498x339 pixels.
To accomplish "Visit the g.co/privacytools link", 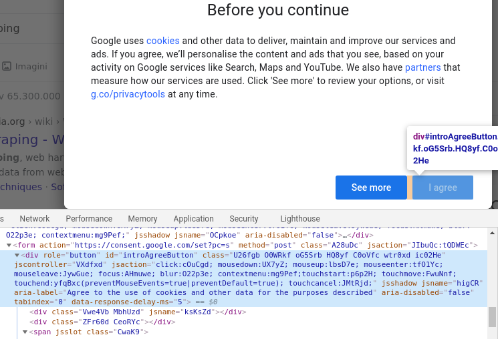I will (128, 94).
